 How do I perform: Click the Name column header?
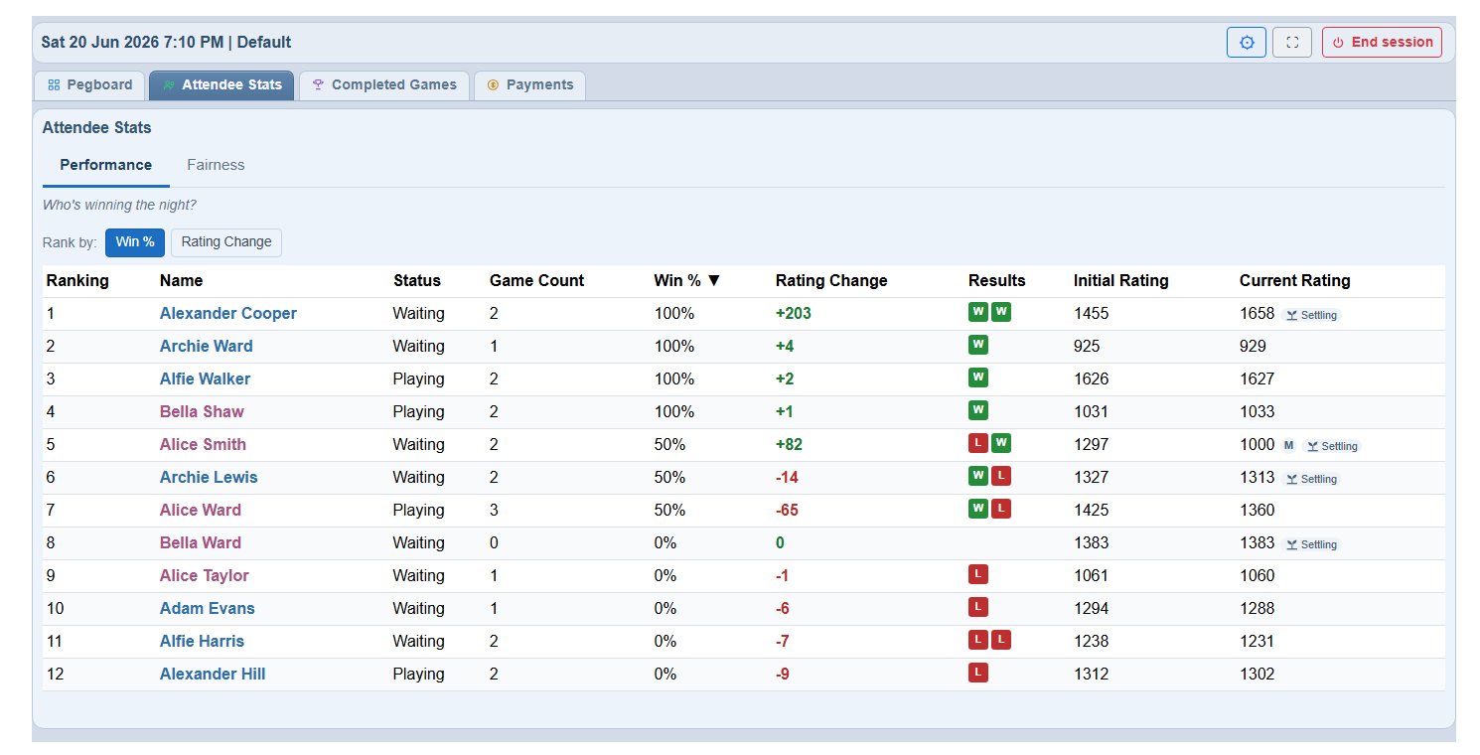point(181,281)
